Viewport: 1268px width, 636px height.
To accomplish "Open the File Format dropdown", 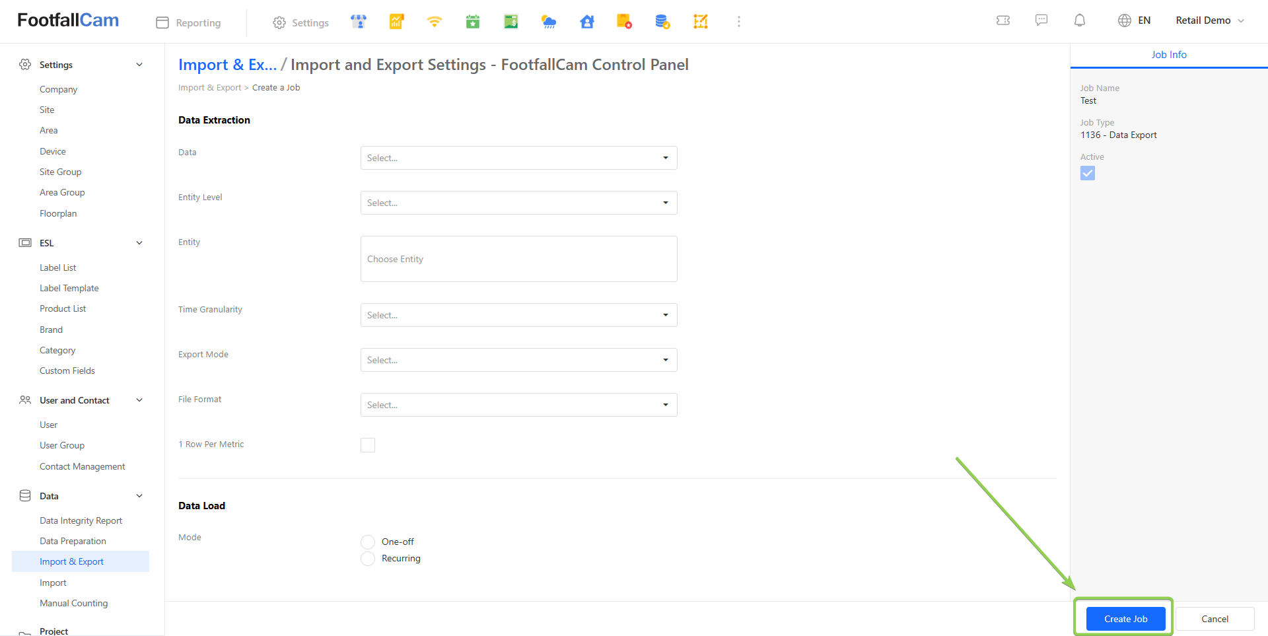I will pyautogui.click(x=518, y=405).
